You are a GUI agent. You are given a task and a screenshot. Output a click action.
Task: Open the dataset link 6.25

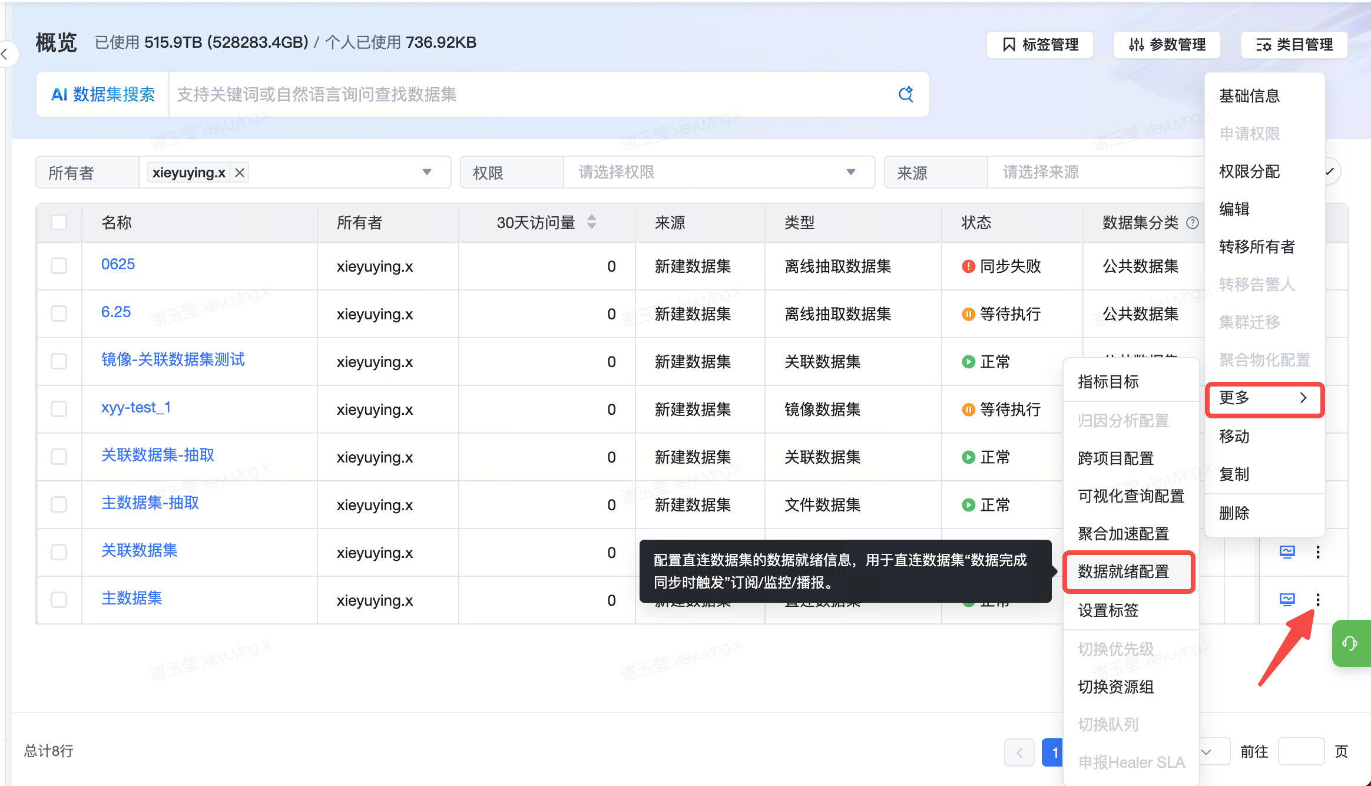(x=116, y=312)
